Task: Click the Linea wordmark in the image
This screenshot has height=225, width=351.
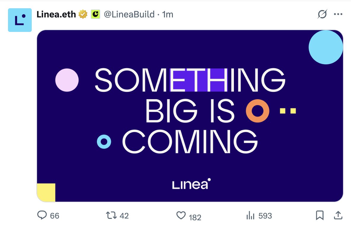Action: click(x=192, y=184)
